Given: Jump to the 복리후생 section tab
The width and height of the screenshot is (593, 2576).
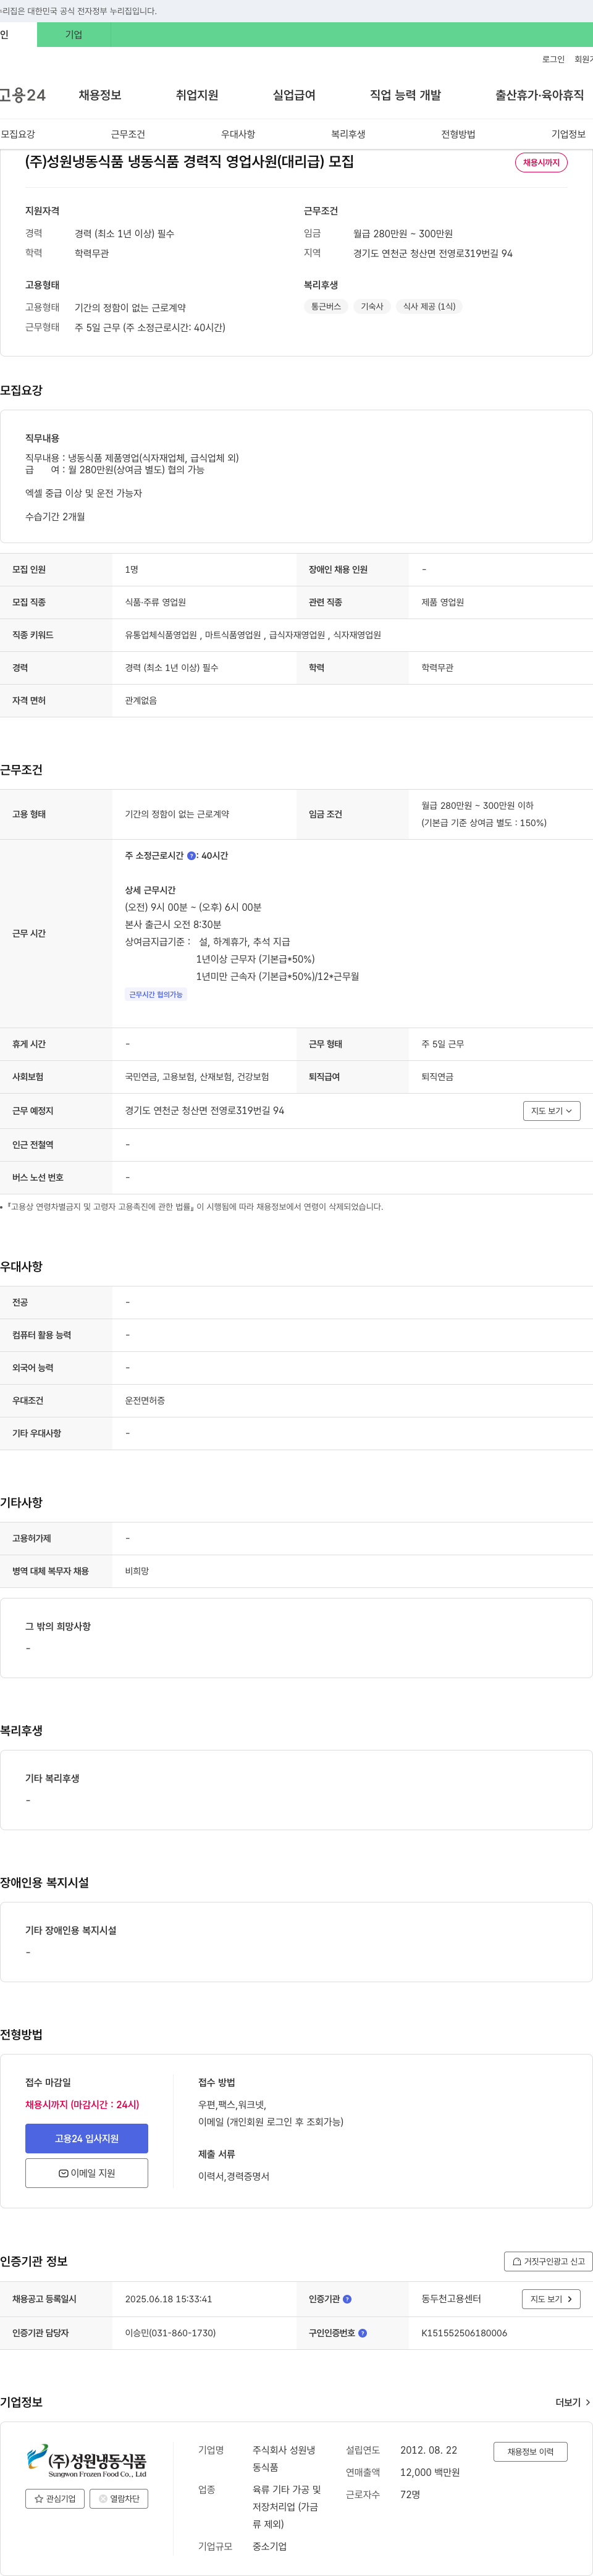Looking at the screenshot, I should [348, 134].
